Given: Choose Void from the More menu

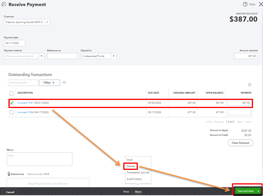Looking at the screenshot, I should point(129,160).
